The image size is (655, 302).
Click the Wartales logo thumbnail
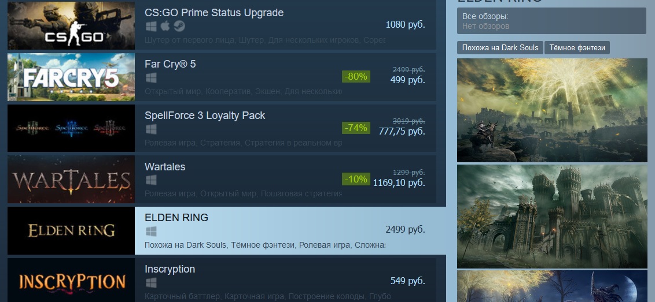click(71, 180)
